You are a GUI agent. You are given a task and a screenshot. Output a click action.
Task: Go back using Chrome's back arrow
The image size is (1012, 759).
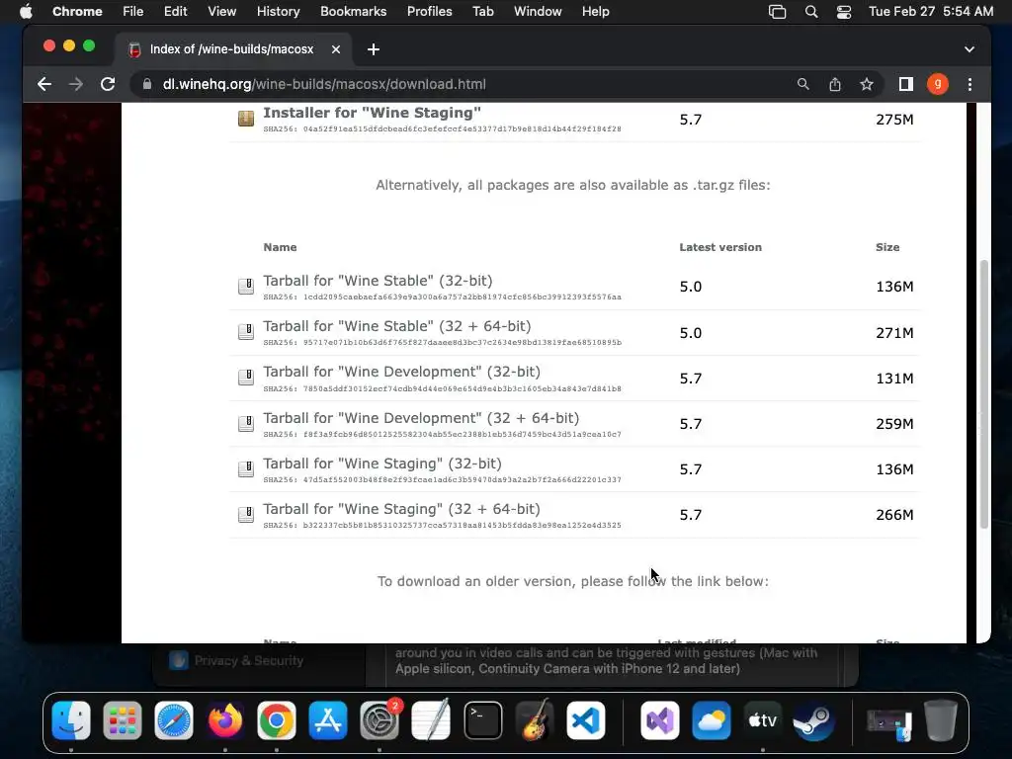coord(43,84)
